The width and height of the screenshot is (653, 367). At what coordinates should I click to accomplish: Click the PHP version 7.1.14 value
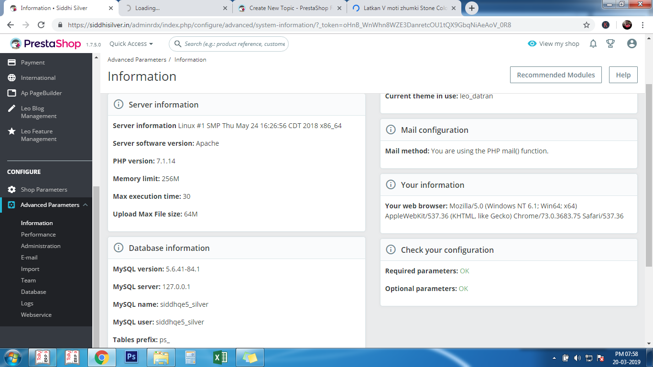click(166, 161)
